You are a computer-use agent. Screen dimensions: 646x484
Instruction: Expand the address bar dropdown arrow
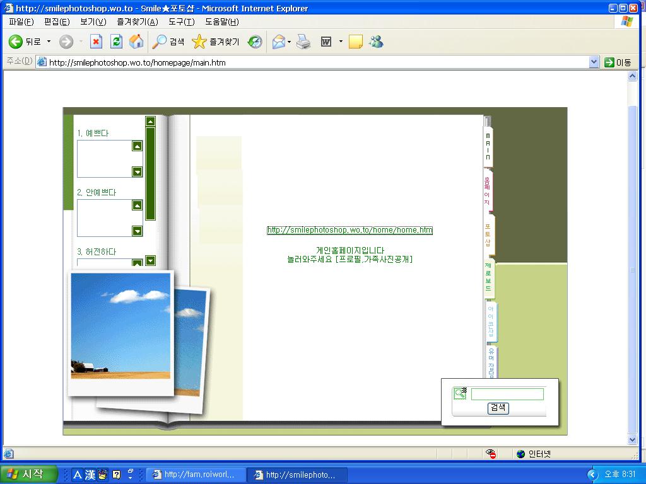coord(594,62)
